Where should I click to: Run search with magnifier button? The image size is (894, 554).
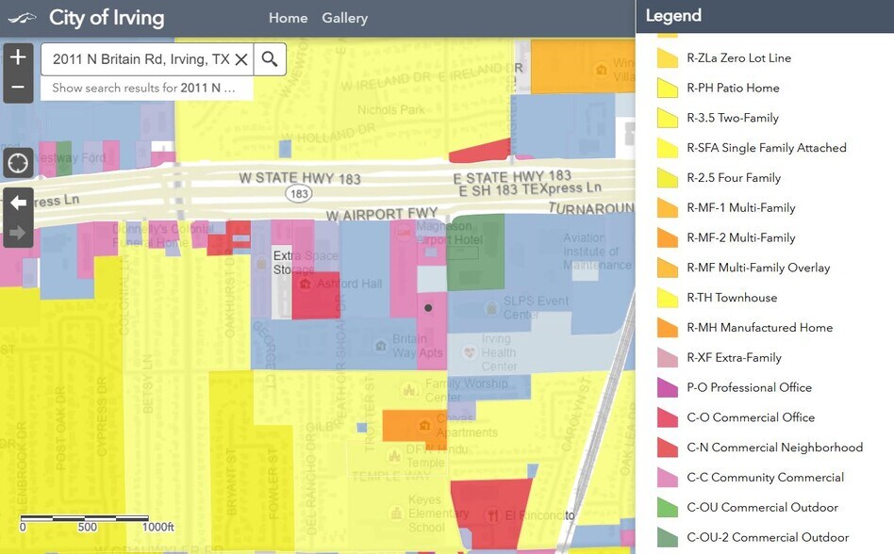click(270, 59)
